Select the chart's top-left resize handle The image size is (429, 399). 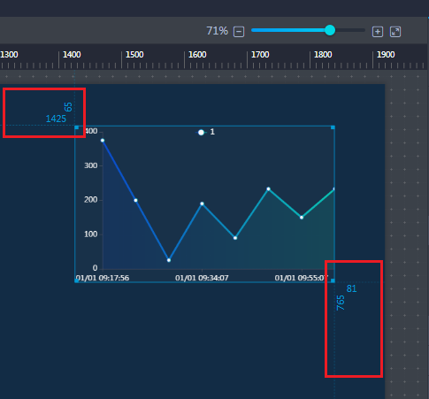pyautogui.click(x=77, y=127)
